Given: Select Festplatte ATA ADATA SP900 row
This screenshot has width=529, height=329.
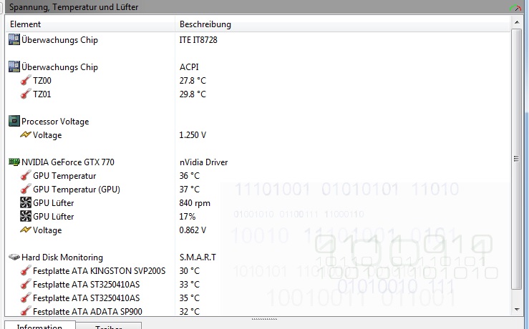Looking at the screenshot, I should coord(87,311).
